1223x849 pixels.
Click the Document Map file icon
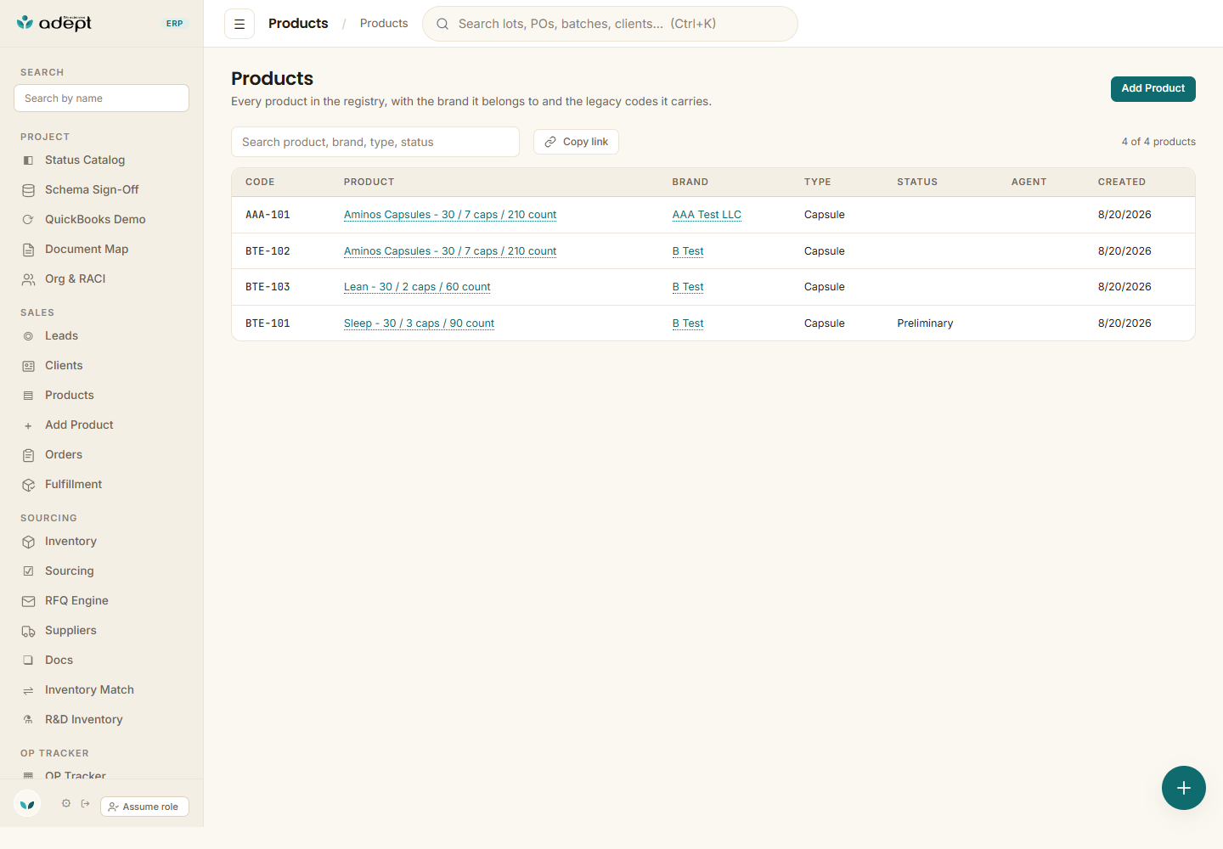[28, 250]
